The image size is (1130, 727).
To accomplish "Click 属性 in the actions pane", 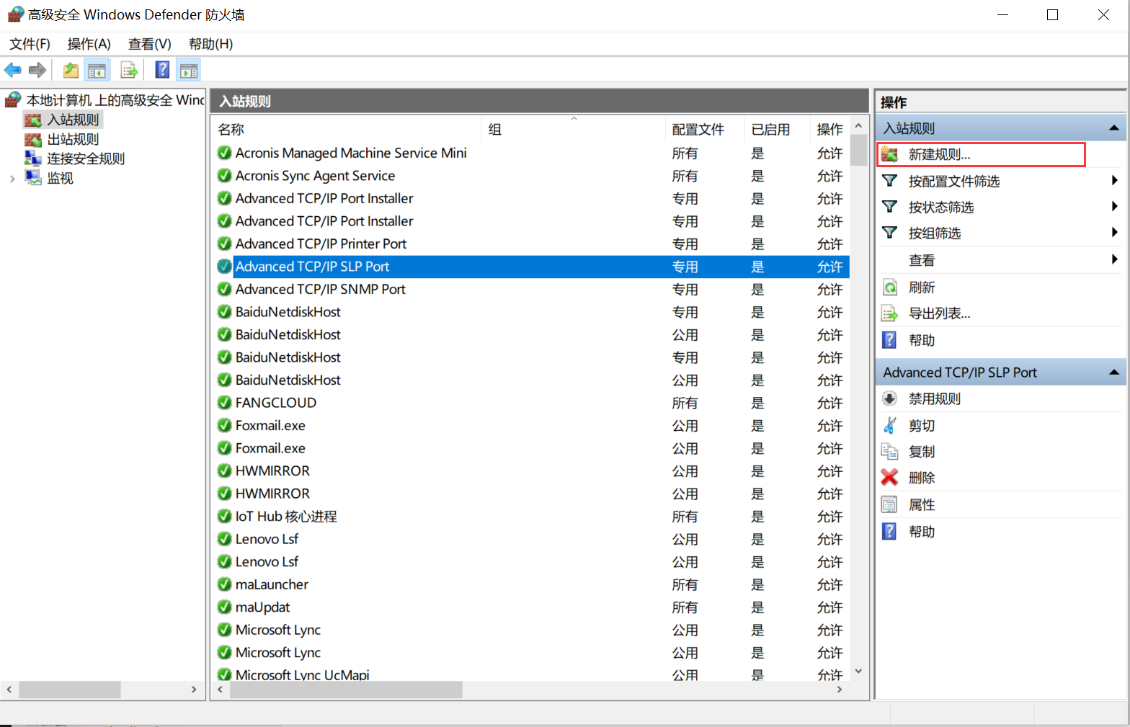I will pyautogui.click(x=922, y=505).
